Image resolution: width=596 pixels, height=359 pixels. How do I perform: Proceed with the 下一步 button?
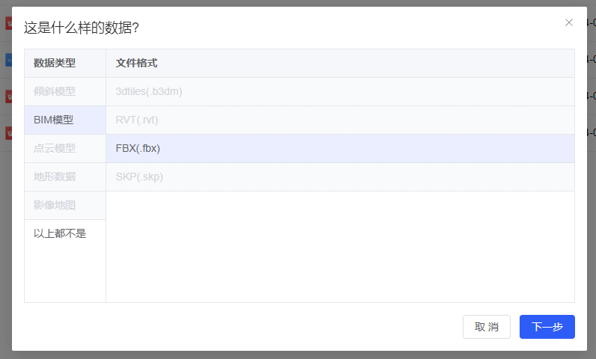click(547, 327)
